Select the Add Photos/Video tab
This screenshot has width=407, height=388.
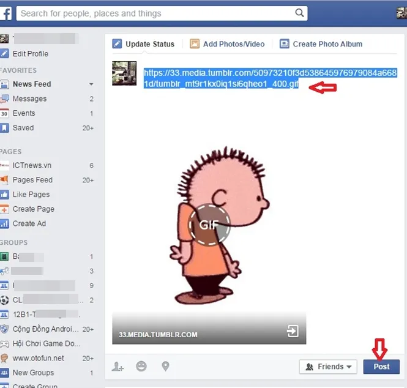(227, 44)
